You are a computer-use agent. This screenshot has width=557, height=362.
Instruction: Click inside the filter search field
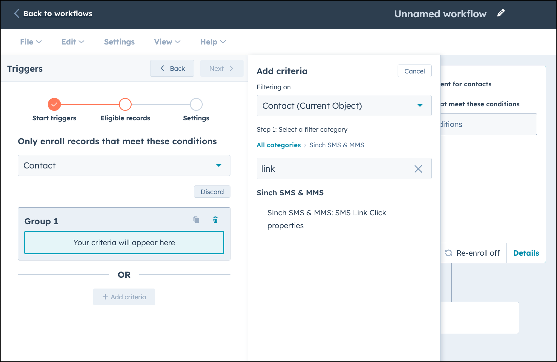(328, 168)
